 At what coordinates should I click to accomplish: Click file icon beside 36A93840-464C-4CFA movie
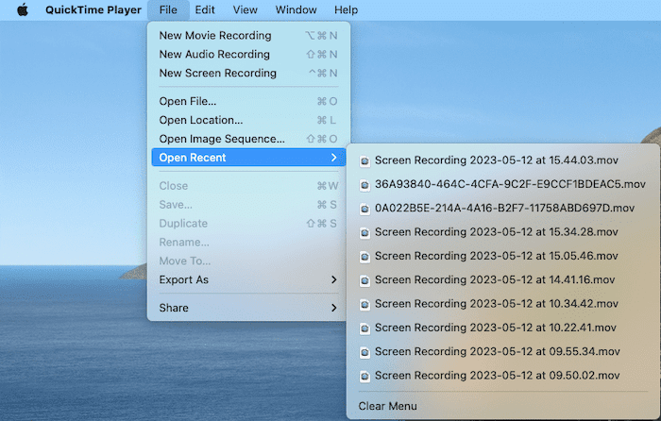click(x=364, y=184)
